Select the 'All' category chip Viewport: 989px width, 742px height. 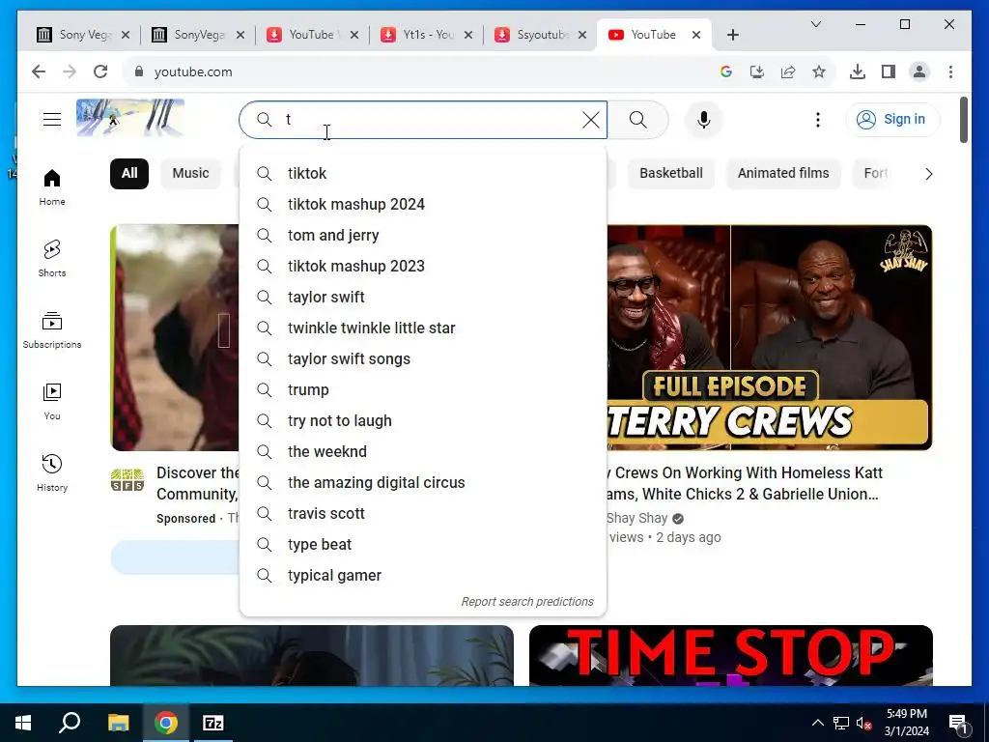click(x=129, y=174)
